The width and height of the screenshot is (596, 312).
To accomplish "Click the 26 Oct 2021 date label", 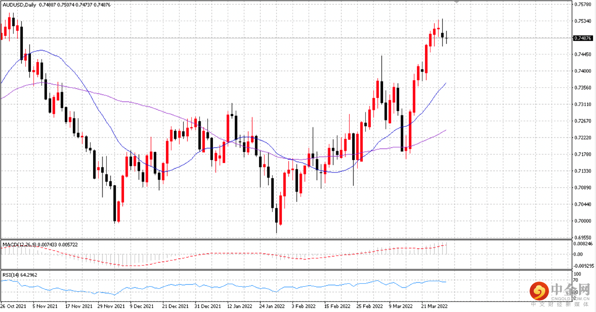I will pyautogui.click(x=12, y=306).
